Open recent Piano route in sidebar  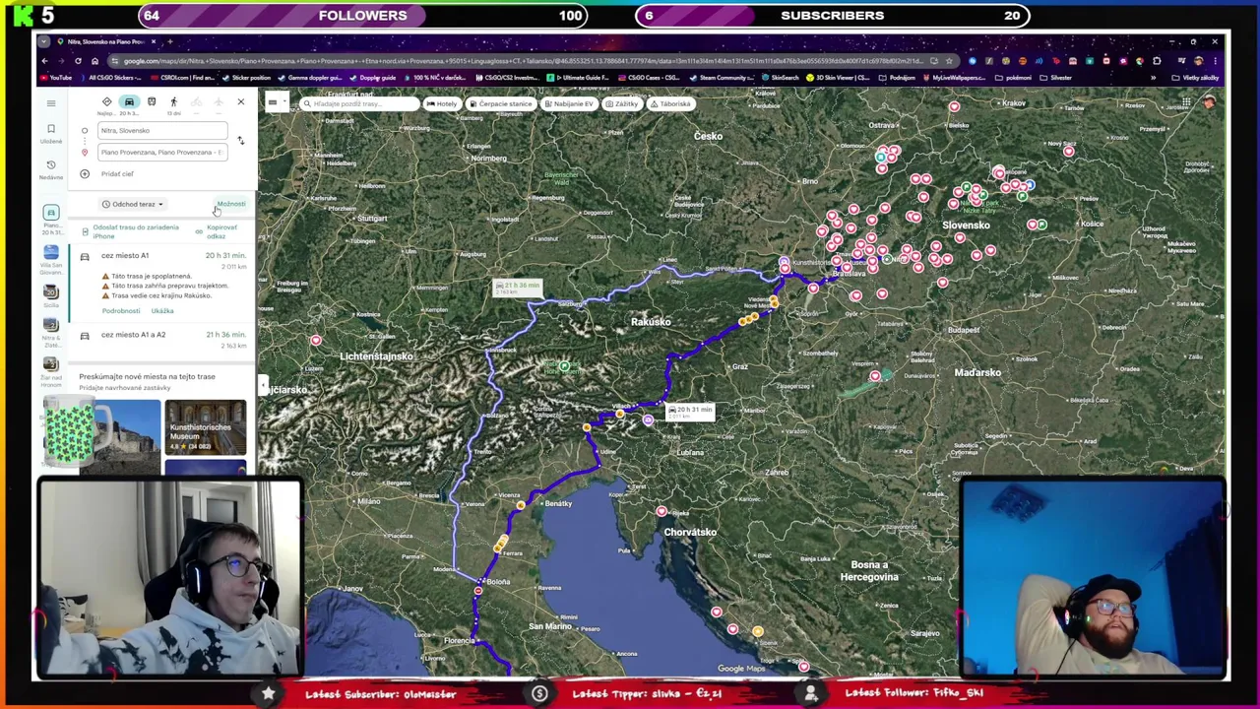pyautogui.click(x=51, y=221)
